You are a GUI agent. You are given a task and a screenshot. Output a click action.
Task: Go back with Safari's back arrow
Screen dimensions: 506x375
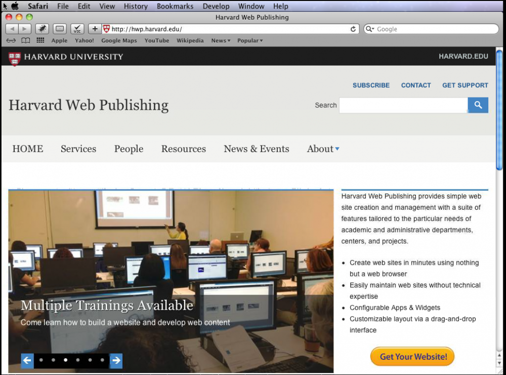click(12, 29)
